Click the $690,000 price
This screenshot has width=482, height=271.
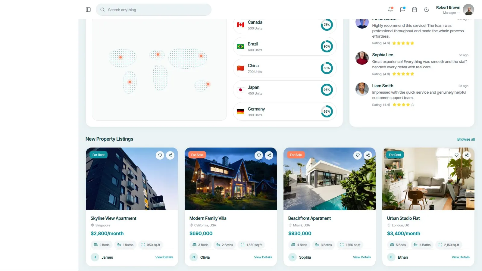(x=201, y=233)
